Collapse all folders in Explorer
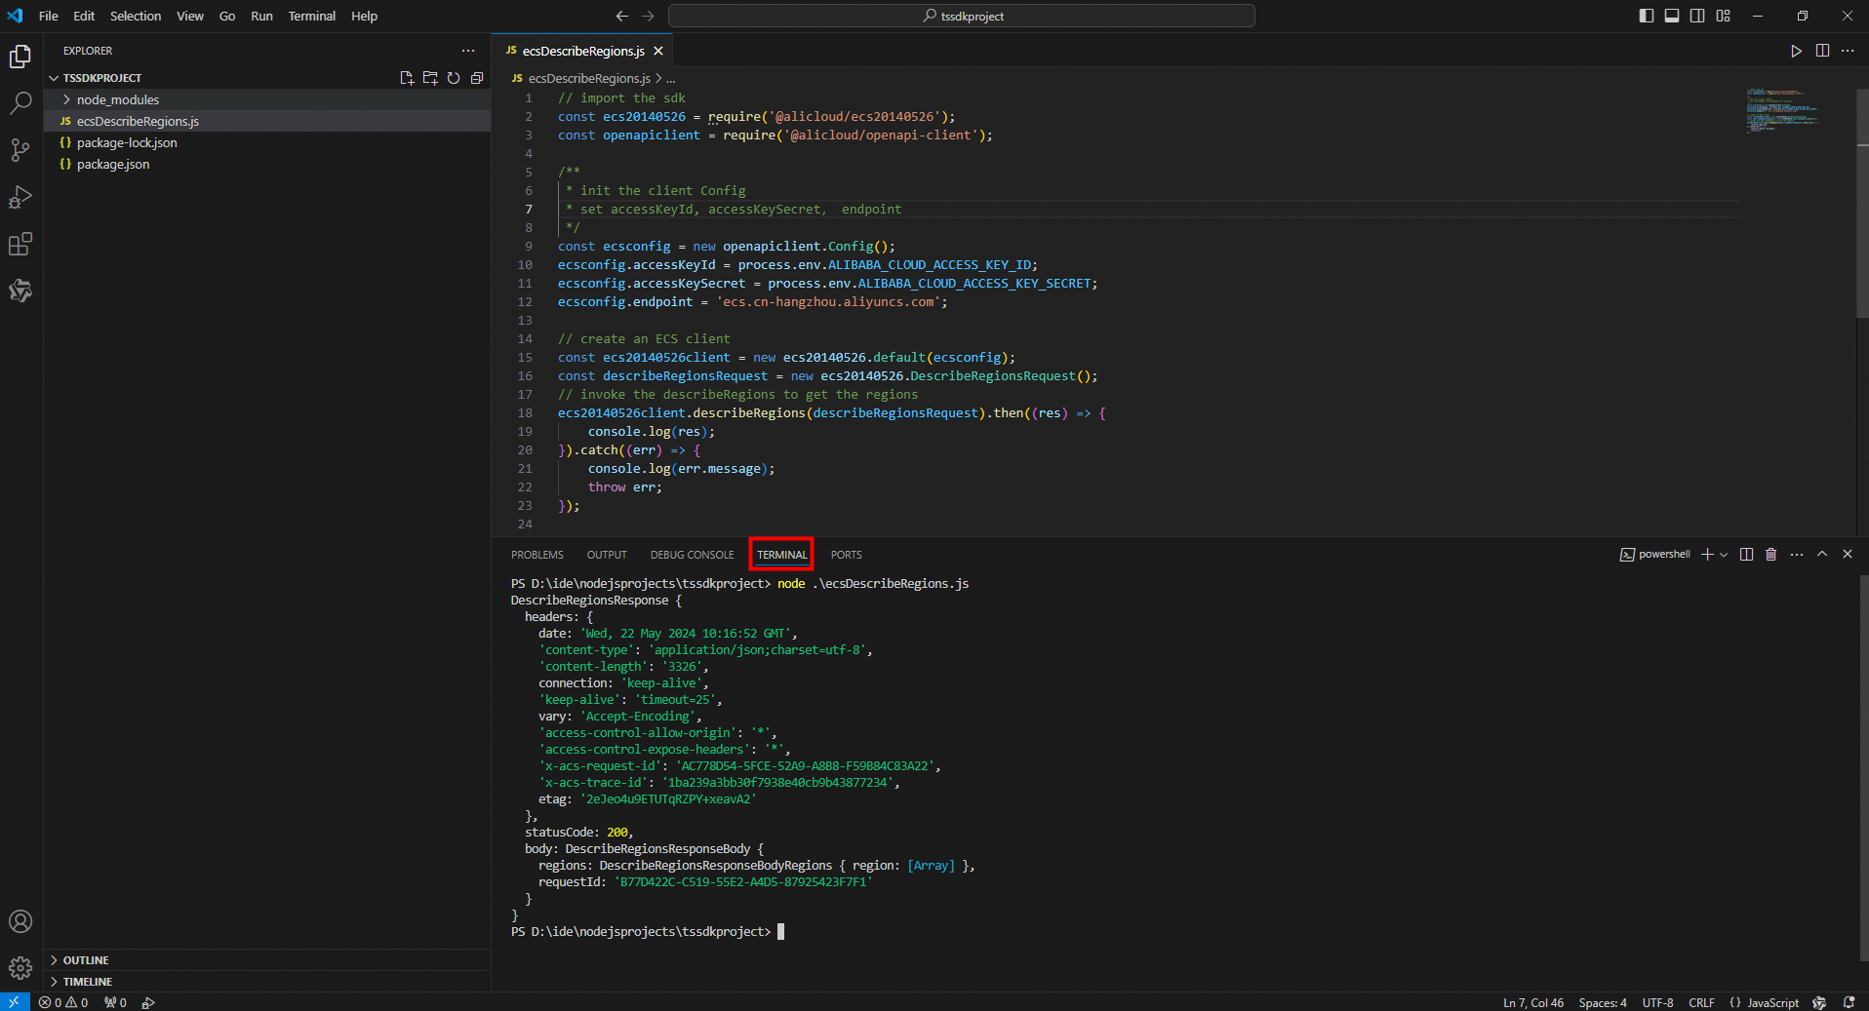This screenshot has width=1869, height=1011. (477, 78)
